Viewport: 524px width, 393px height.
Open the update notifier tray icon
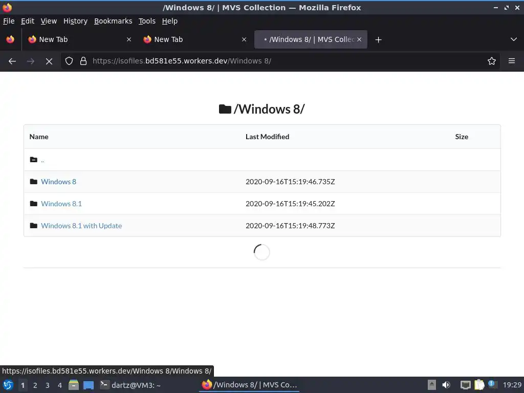(492, 384)
